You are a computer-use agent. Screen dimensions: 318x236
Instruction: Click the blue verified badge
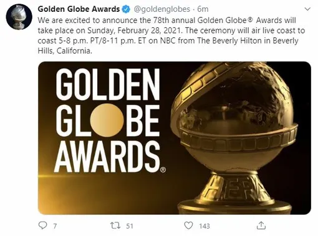click(126, 9)
